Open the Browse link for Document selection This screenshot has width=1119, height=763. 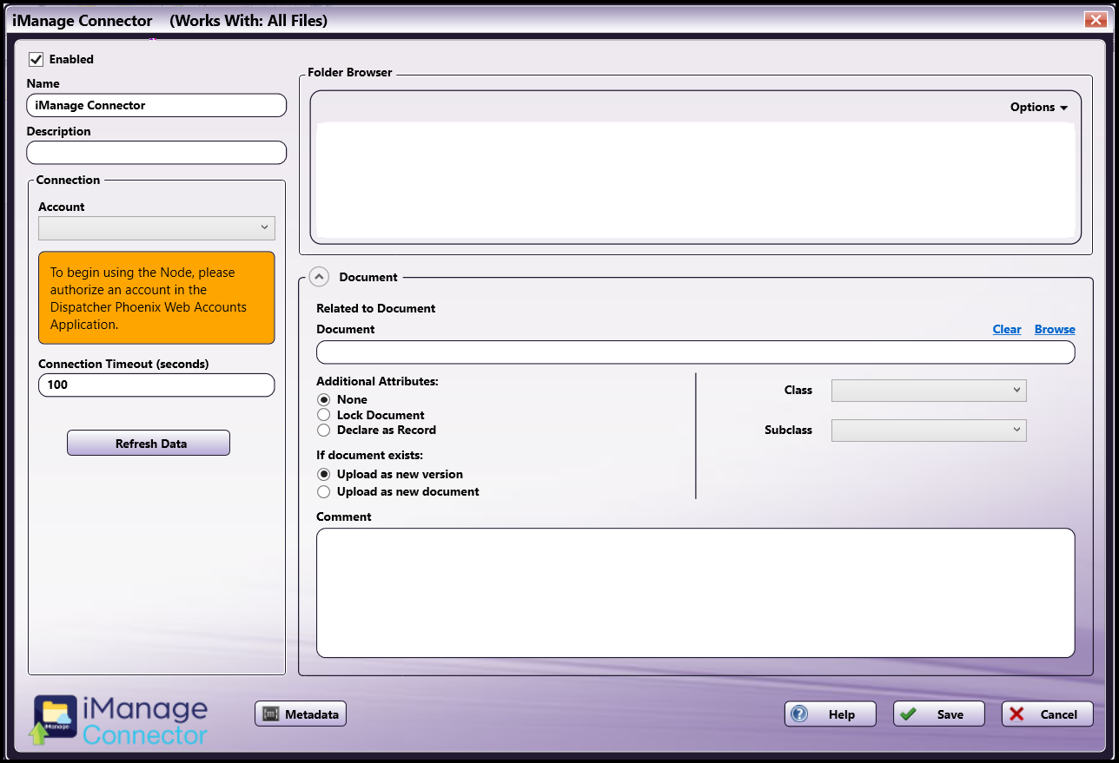click(x=1054, y=329)
